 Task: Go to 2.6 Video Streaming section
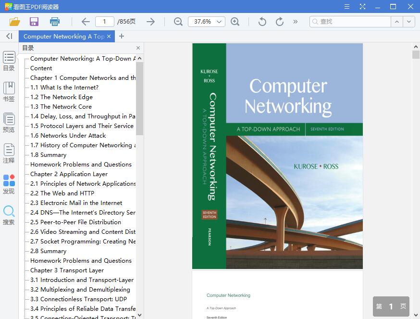[83, 232]
